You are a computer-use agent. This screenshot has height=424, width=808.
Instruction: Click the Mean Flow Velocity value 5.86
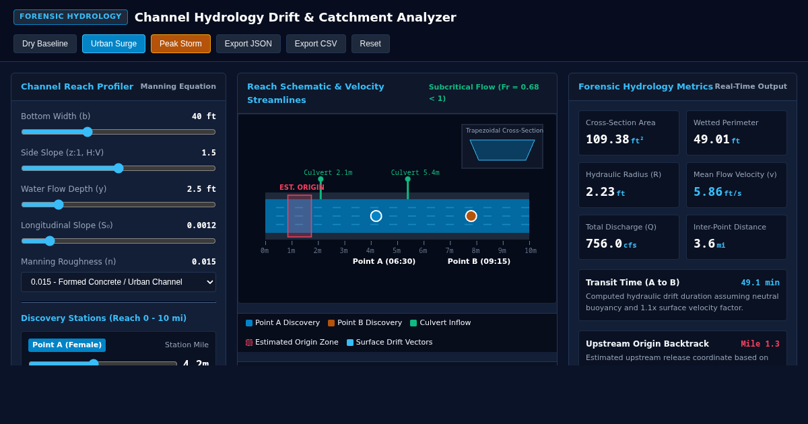pyautogui.click(x=708, y=192)
